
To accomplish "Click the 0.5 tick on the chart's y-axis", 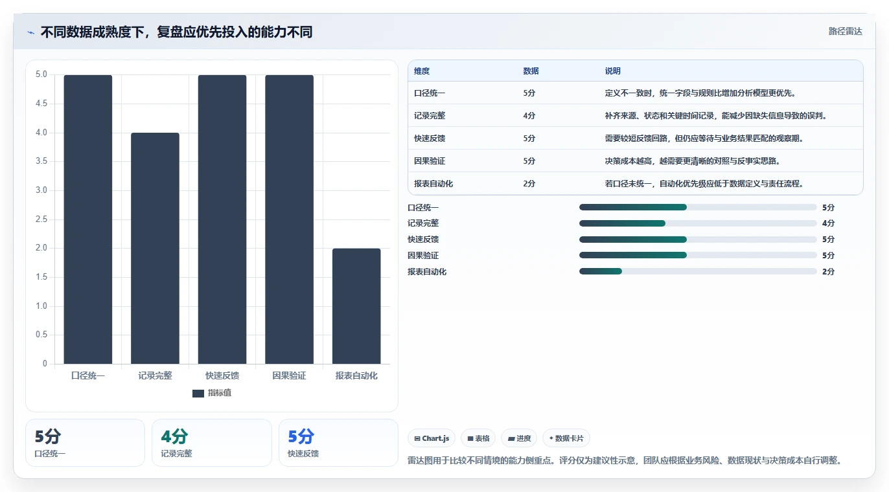I will 41,335.
